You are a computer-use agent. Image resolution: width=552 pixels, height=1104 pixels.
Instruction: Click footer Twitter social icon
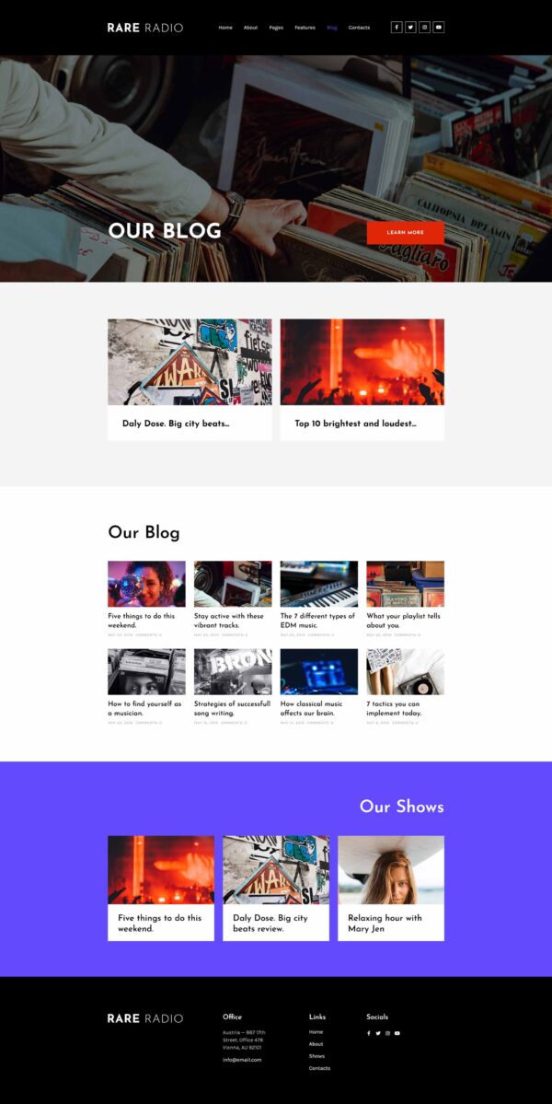(x=377, y=1034)
